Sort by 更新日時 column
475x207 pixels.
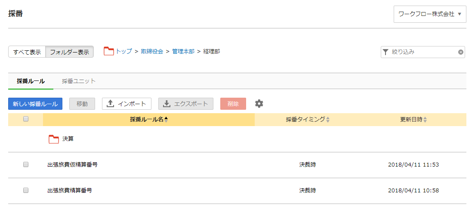(x=413, y=120)
